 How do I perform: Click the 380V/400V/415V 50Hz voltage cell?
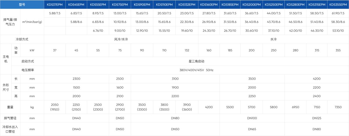click(x=196, y=70)
